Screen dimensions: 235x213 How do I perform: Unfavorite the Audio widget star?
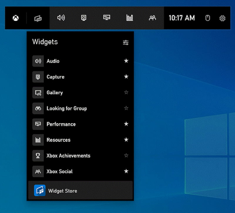pyautogui.click(x=126, y=61)
